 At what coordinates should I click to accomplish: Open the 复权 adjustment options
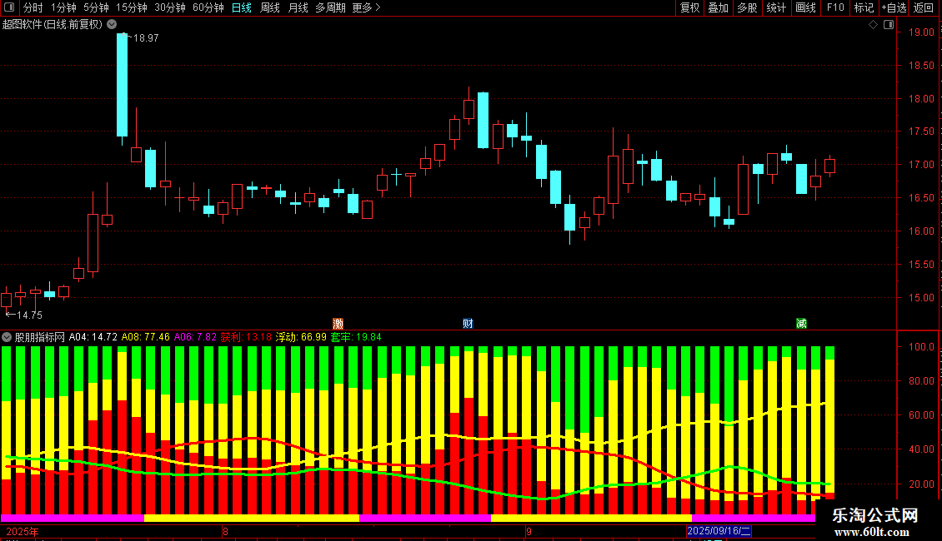[689, 7]
